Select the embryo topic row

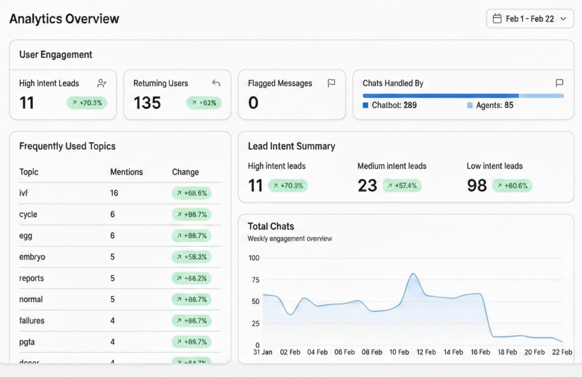(120, 257)
